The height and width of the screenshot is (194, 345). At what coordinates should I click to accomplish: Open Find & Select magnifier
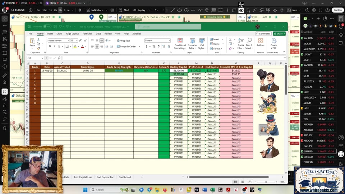coord(249,43)
